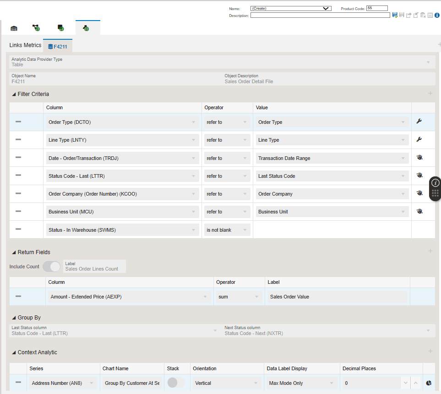Open the blue Info icon at top right

(437, 15)
